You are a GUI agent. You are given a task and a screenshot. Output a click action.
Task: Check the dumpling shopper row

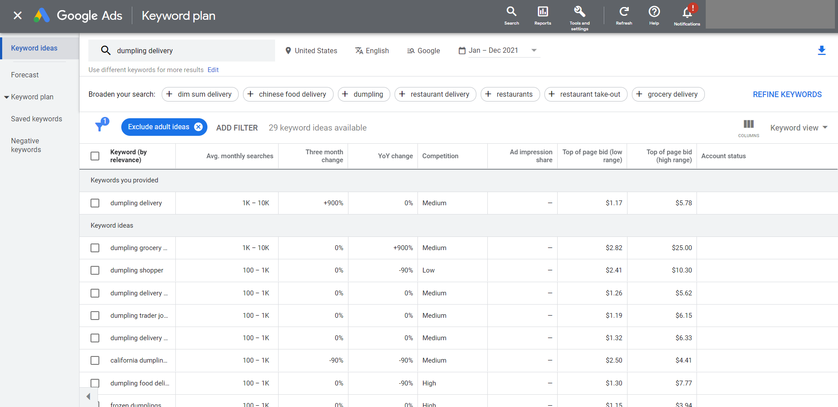coord(95,270)
